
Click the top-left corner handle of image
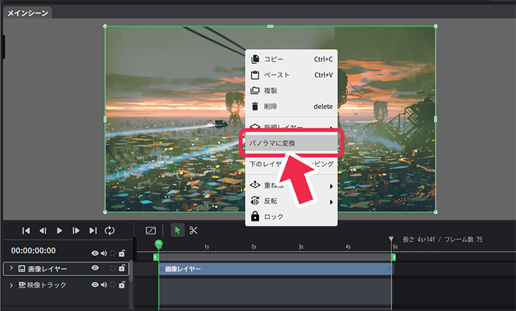point(105,26)
